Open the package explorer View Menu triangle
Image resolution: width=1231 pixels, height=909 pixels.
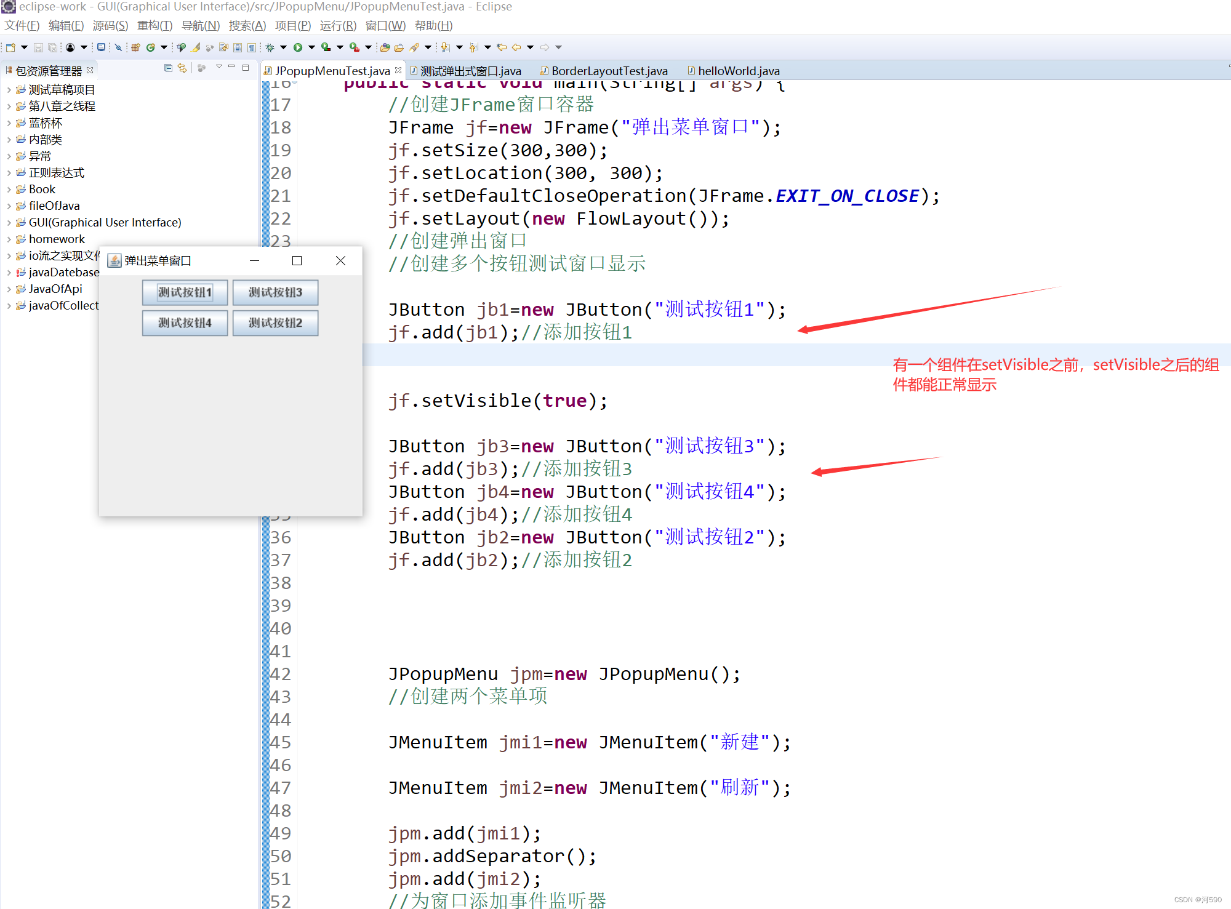click(219, 67)
